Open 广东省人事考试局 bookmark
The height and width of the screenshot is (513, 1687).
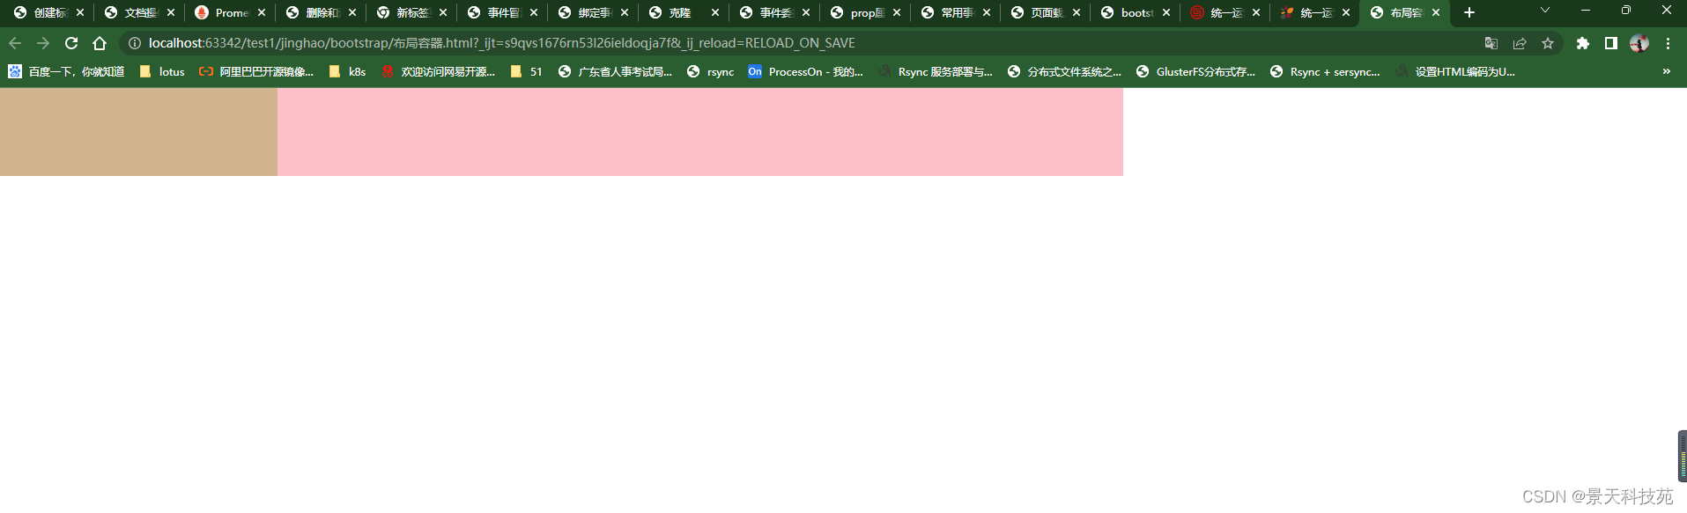(615, 71)
